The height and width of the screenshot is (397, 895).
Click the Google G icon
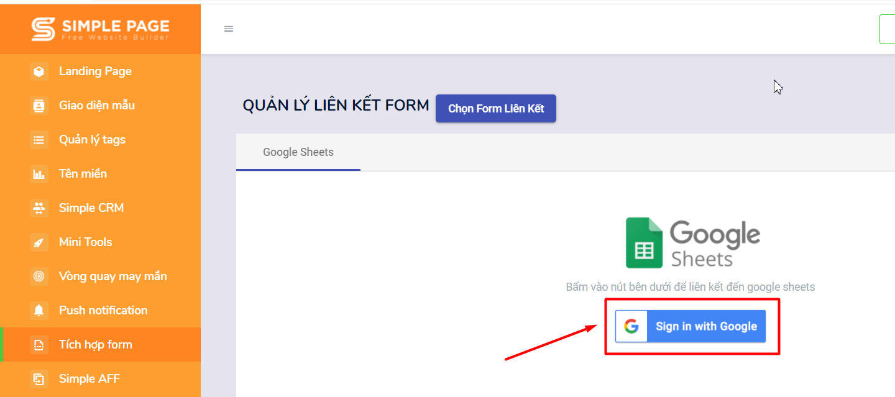point(631,326)
